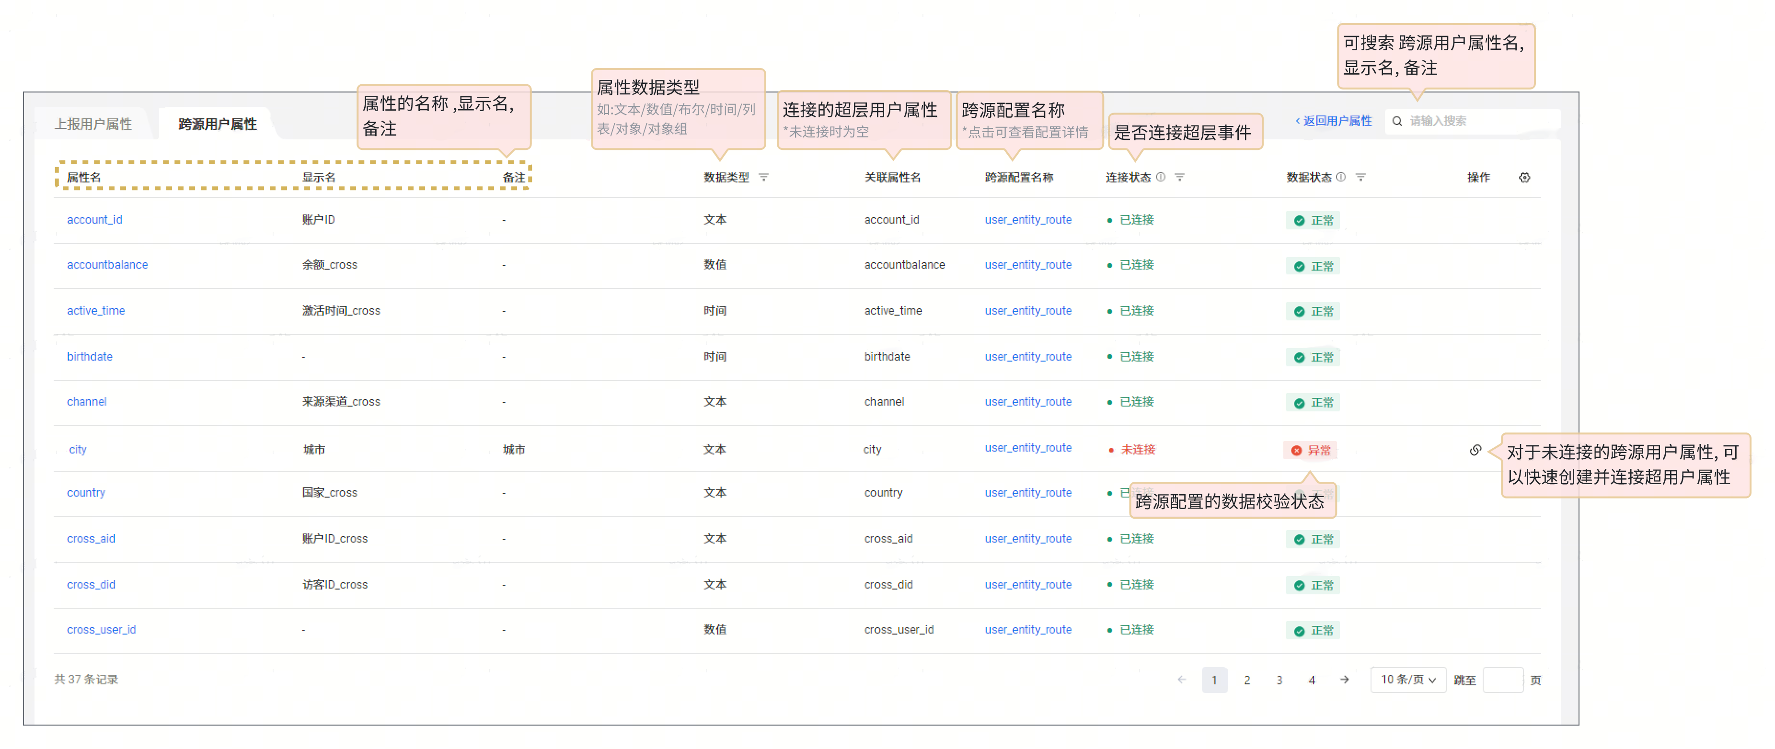Open the account_id attribute link
Viewport: 1775px width, 749px height.
click(x=94, y=220)
